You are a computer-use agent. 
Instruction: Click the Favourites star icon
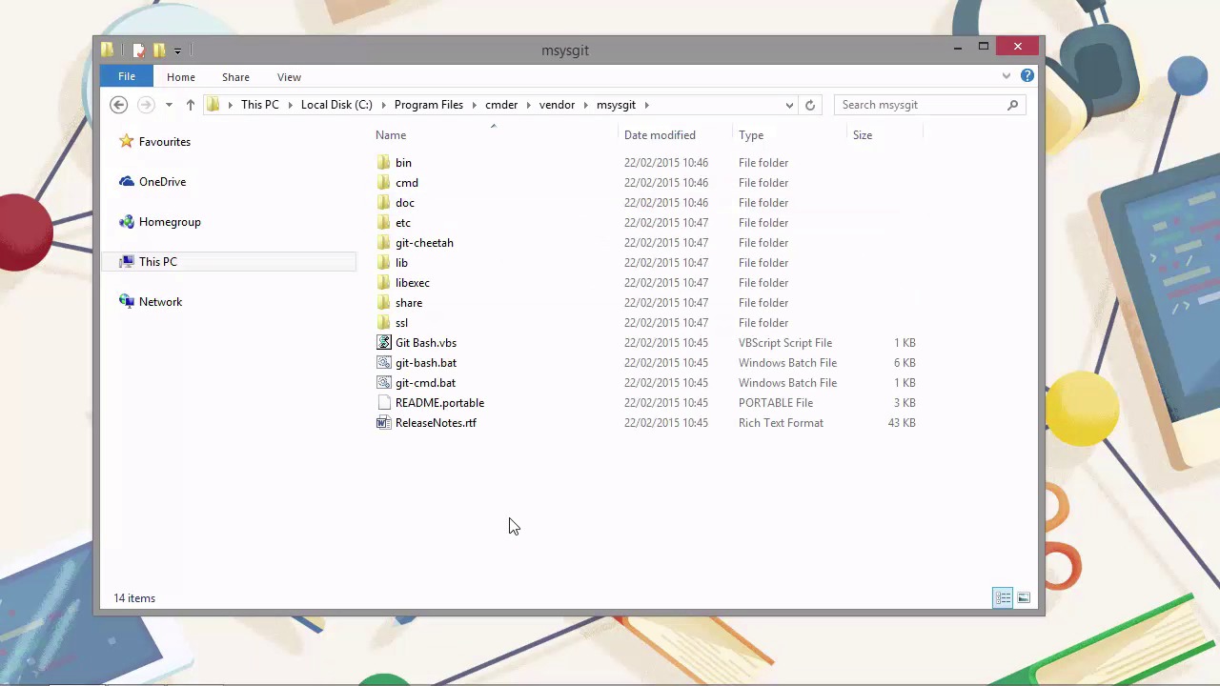pos(127,142)
